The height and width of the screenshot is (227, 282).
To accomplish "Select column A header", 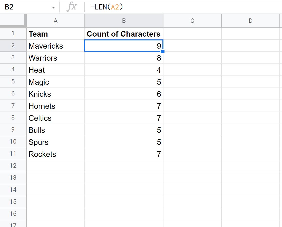I will 55,21.
